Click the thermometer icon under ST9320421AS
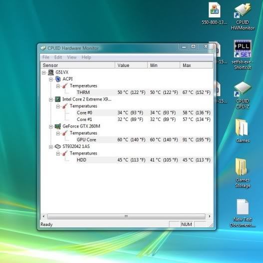Image resolution: width=263 pixels, height=263 pixels. pos(65,153)
